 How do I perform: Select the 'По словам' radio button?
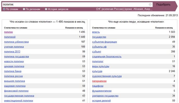pos(4,9)
